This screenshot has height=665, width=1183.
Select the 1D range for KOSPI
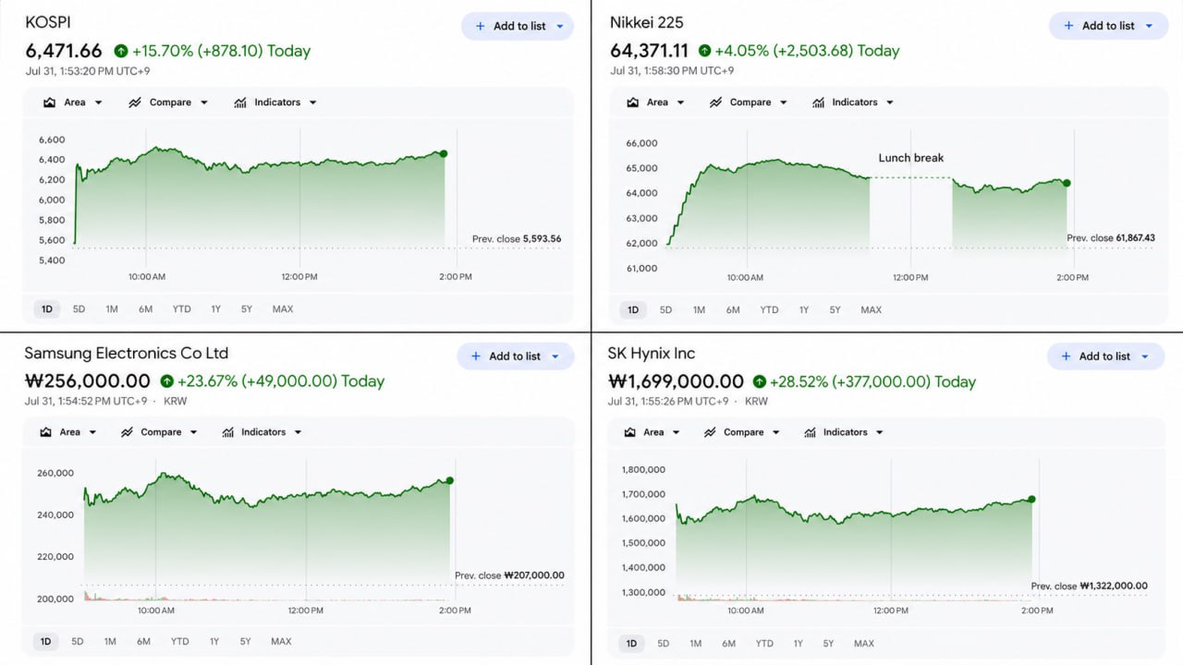click(x=47, y=309)
